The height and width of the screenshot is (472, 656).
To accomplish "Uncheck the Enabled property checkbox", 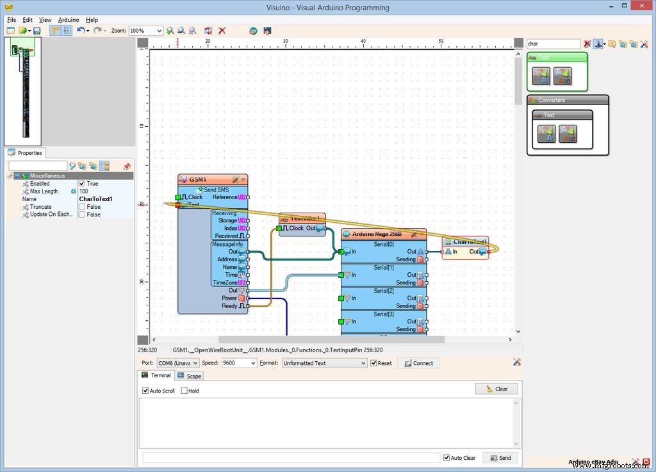I will tap(82, 184).
